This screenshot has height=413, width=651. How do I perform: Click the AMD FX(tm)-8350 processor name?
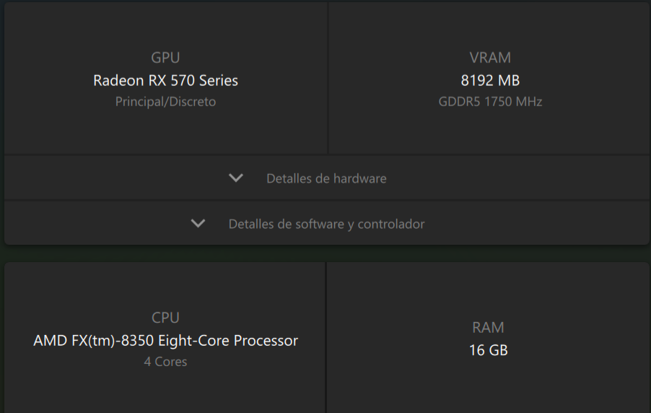click(165, 340)
